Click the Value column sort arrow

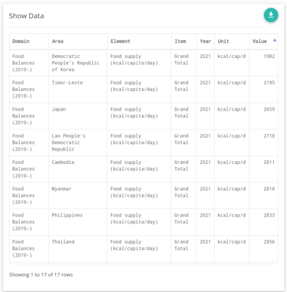275,40
